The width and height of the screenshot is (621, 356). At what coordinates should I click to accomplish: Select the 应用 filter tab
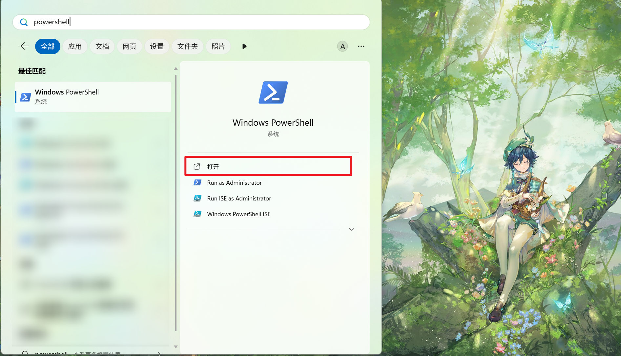pyautogui.click(x=75, y=46)
